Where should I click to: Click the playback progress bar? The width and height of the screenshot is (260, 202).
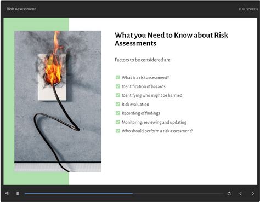click(124, 193)
